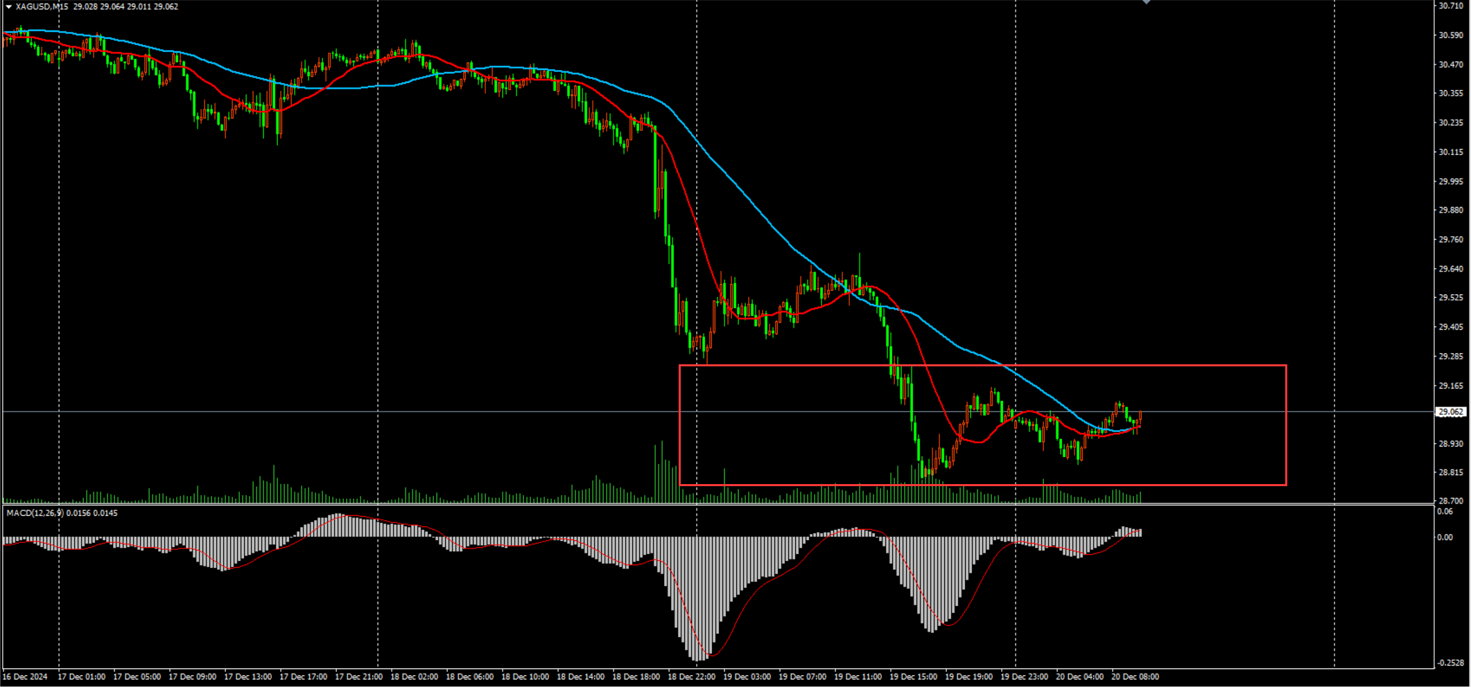Click the 19 Dec 19:00 time label

pyautogui.click(x=969, y=677)
